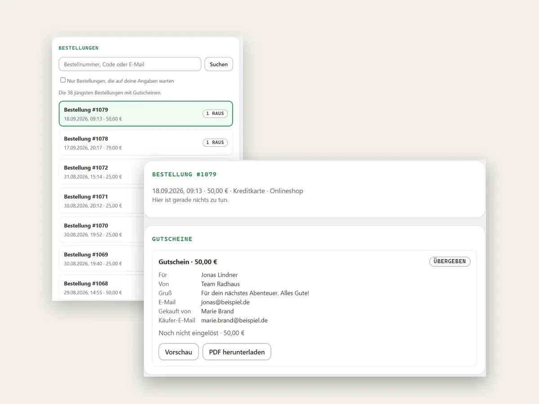Select Bestellung #1079 in the list
The height and width of the screenshot is (404, 539).
146,114
